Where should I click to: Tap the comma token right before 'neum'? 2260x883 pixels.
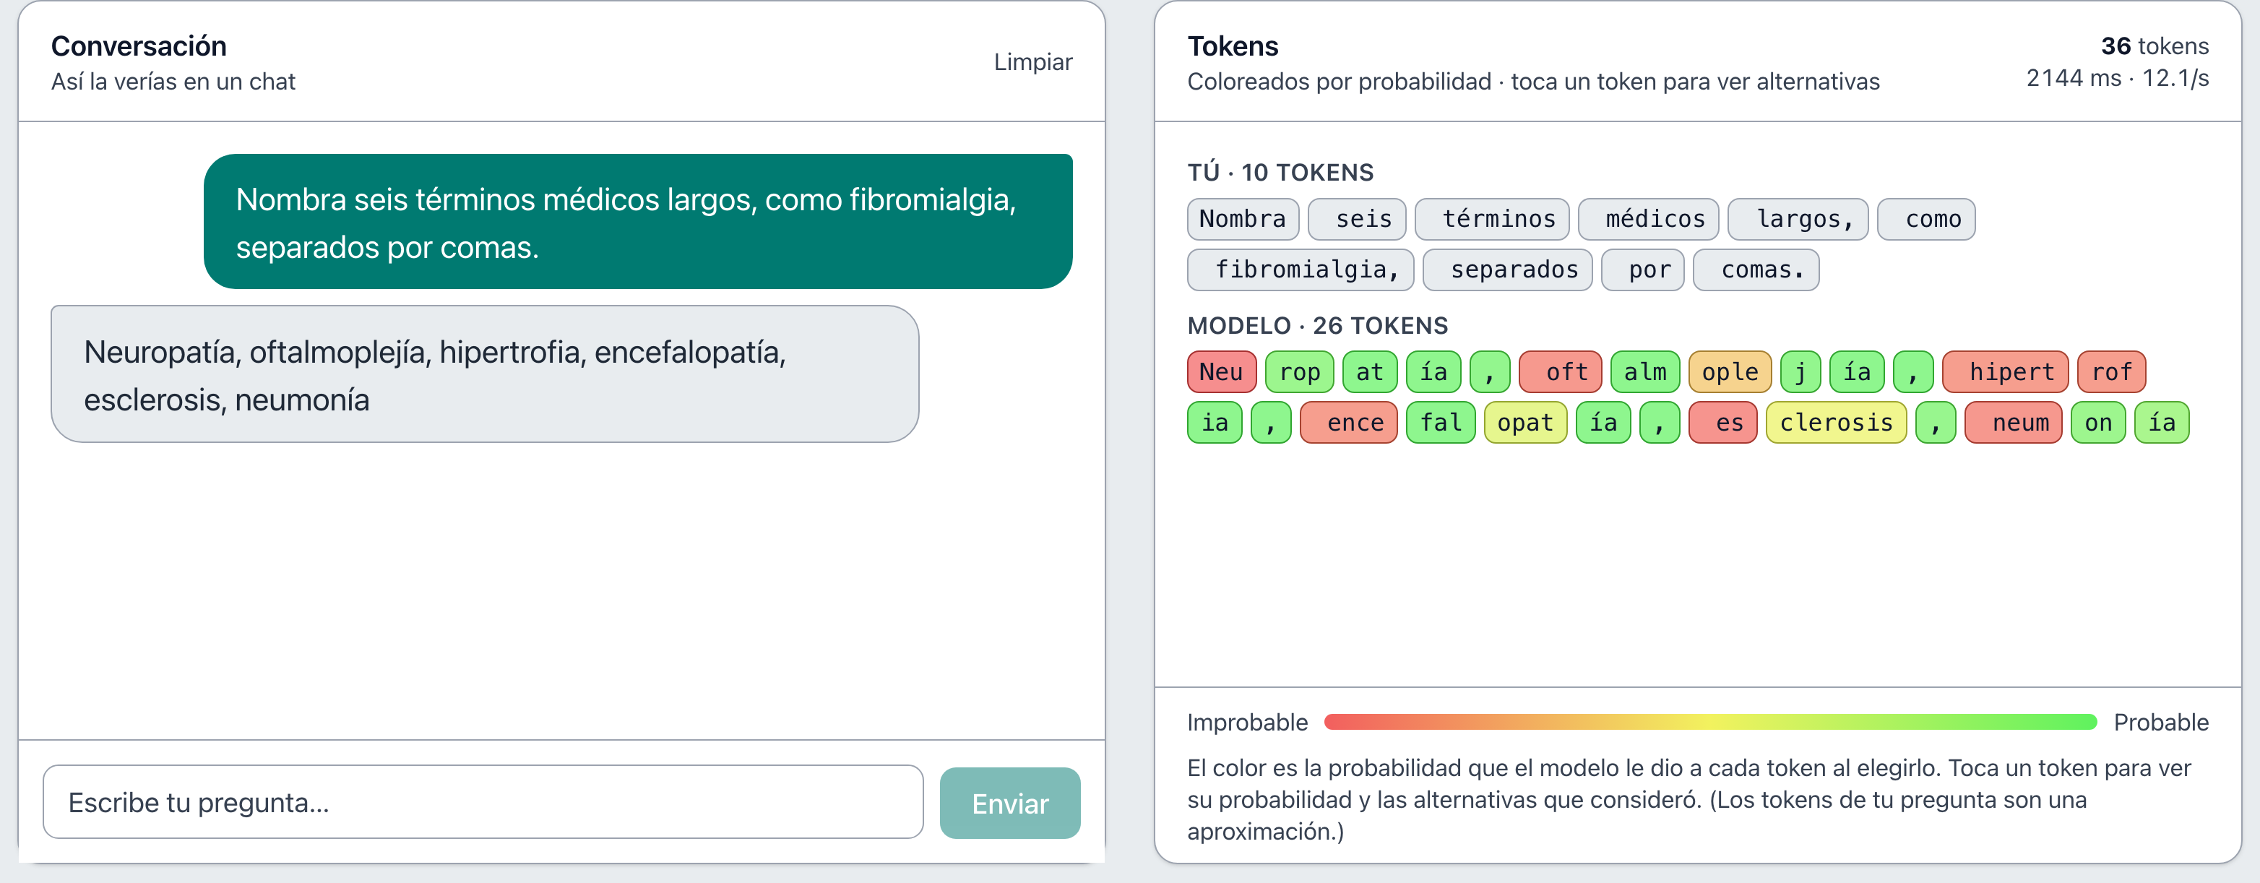click(1936, 423)
